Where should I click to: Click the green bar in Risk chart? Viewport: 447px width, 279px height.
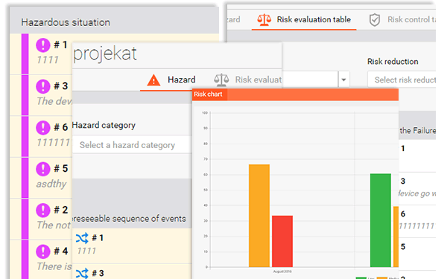click(x=380, y=220)
